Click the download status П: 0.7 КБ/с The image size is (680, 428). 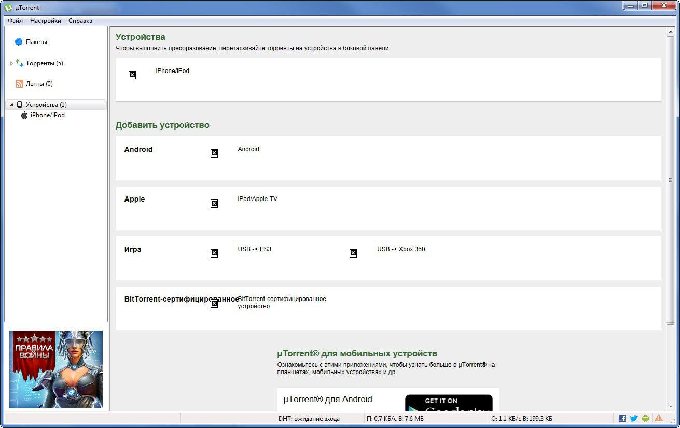coord(395,419)
